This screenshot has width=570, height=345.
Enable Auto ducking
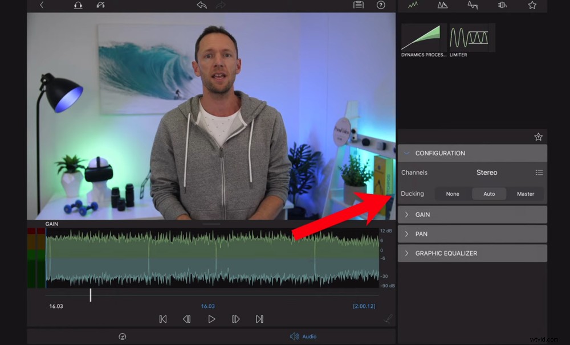[488, 194]
